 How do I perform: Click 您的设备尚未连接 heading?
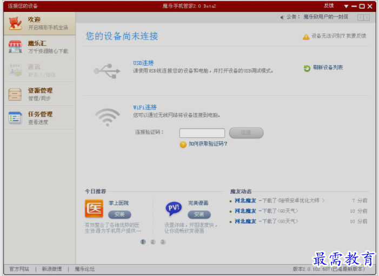[x=122, y=36]
